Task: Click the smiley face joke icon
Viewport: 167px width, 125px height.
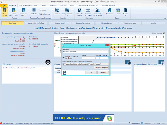Action: pos(48,62)
